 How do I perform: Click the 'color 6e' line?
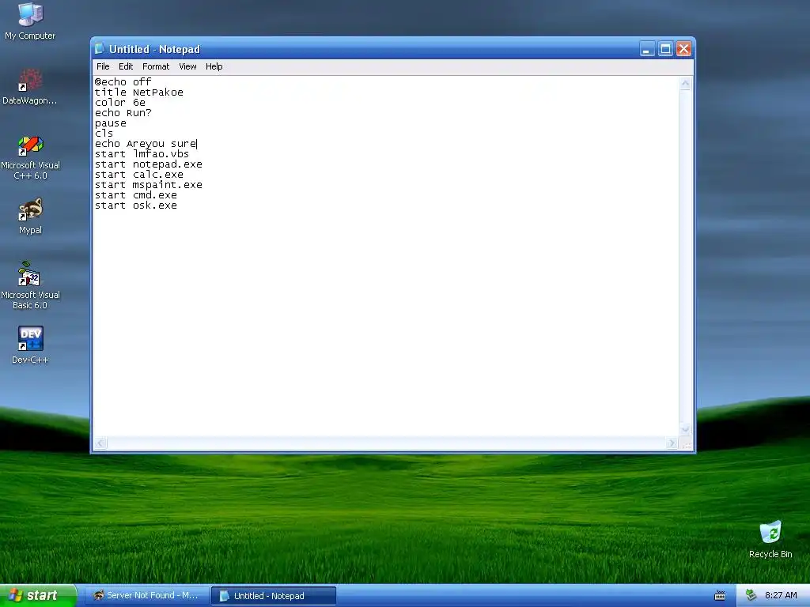click(x=120, y=103)
